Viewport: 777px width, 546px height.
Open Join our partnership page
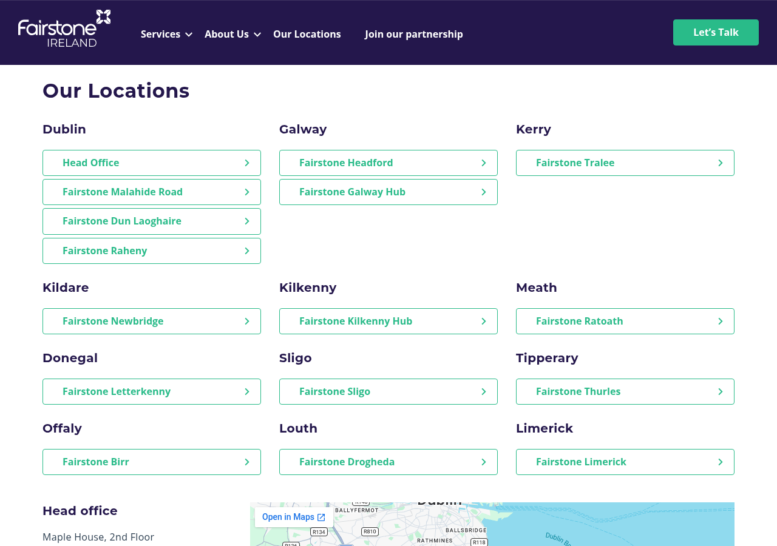(414, 34)
